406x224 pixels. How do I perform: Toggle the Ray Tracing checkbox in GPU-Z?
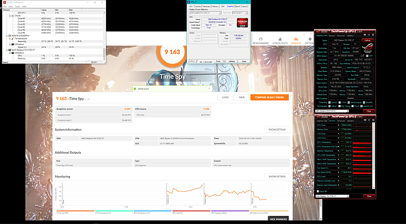click(x=339, y=106)
